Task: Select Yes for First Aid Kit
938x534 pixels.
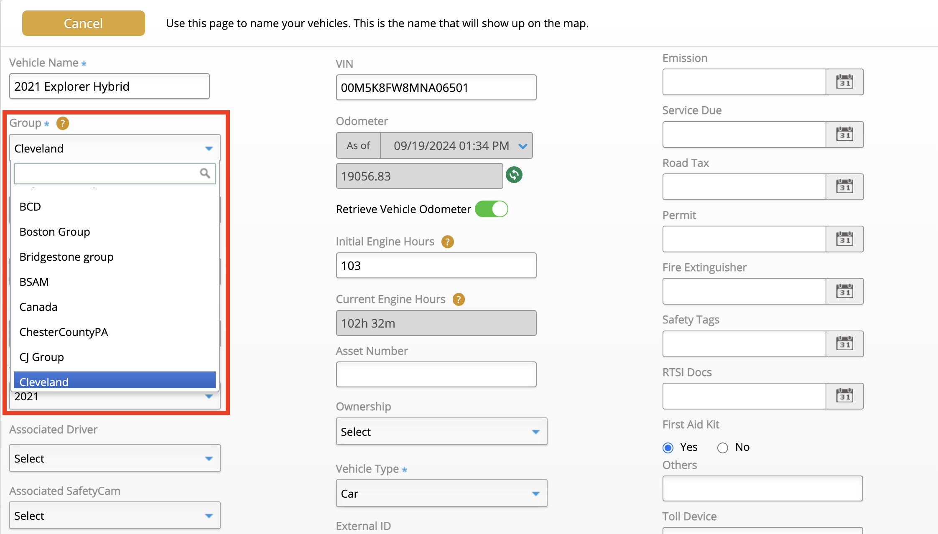Action: (x=668, y=448)
